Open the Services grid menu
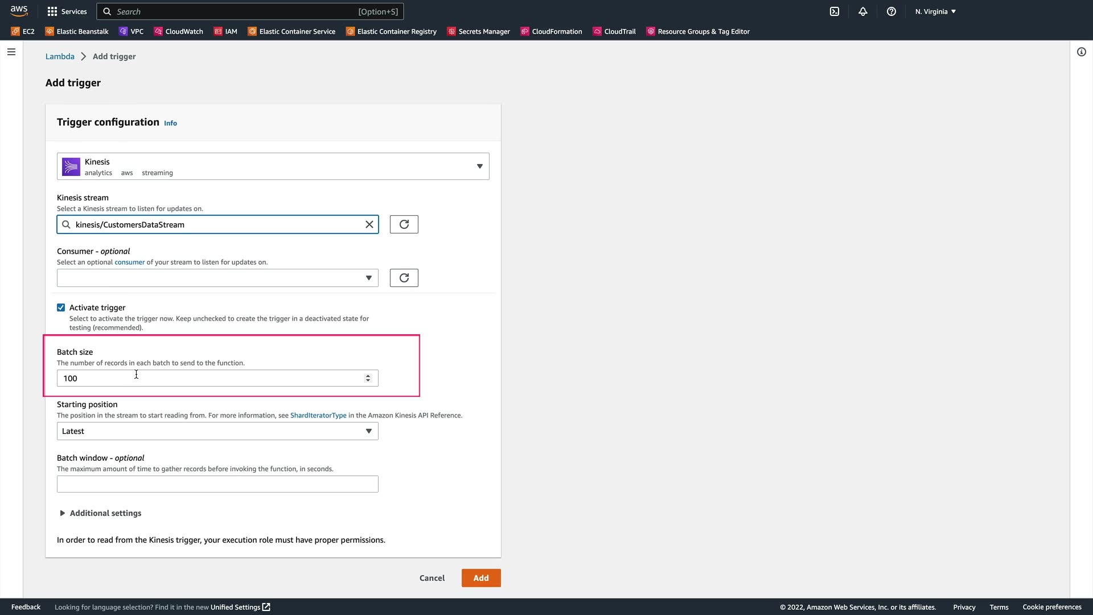This screenshot has width=1093, height=615. click(67, 11)
